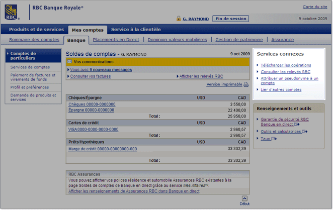
Task: Click the Renseignements et outils heading
Action: click(x=284, y=109)
